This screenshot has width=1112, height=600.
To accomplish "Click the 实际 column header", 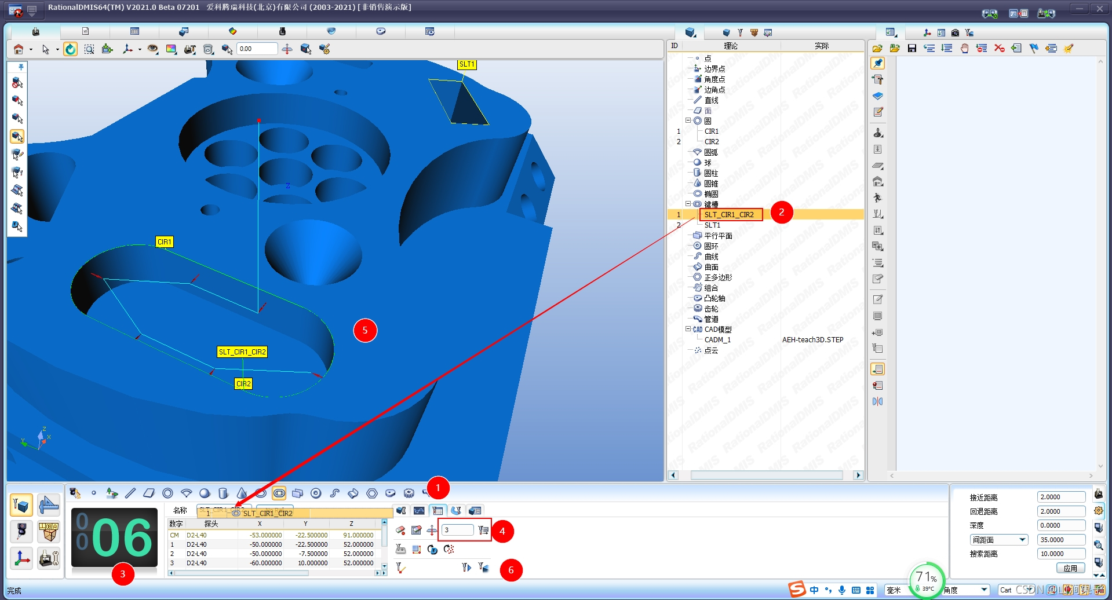I will click(x=822, y=46).
